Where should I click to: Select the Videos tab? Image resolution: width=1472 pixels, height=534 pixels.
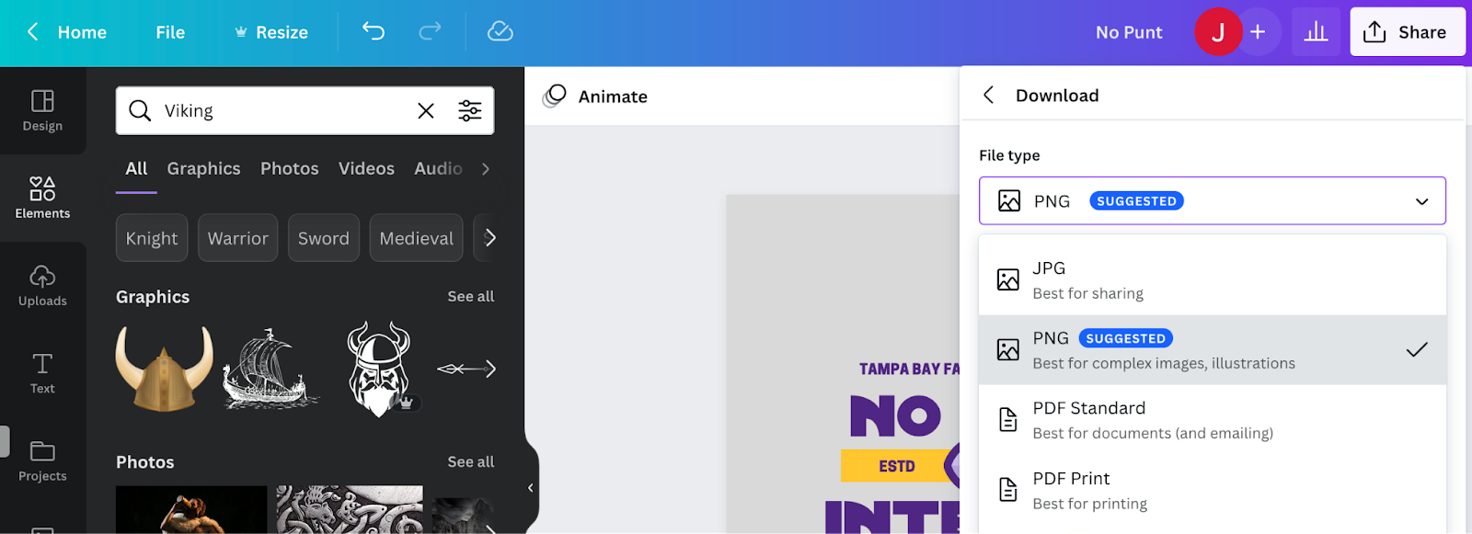click(x=366, y=168)
